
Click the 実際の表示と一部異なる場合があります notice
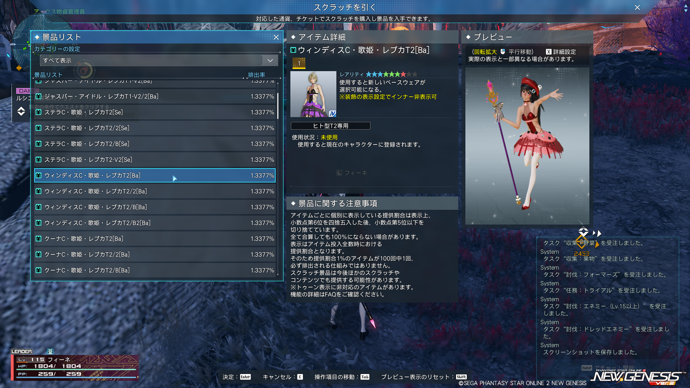click(x=521, y=59)
